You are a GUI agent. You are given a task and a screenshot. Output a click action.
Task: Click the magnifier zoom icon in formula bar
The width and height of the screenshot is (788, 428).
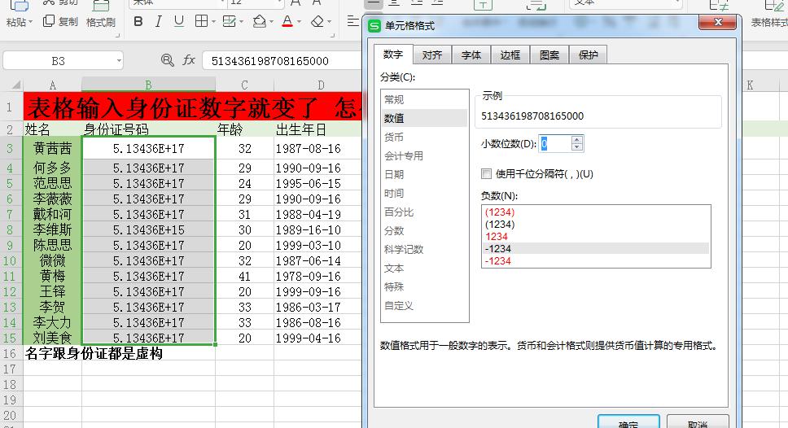(x=168, y=61)
